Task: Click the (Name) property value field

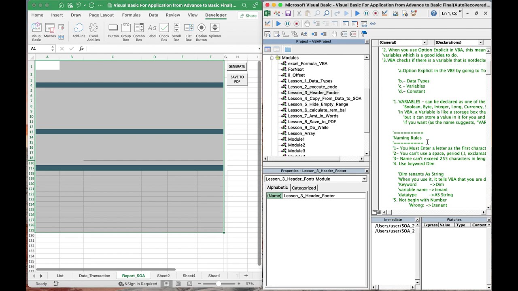Action: (x=325, y=196)
